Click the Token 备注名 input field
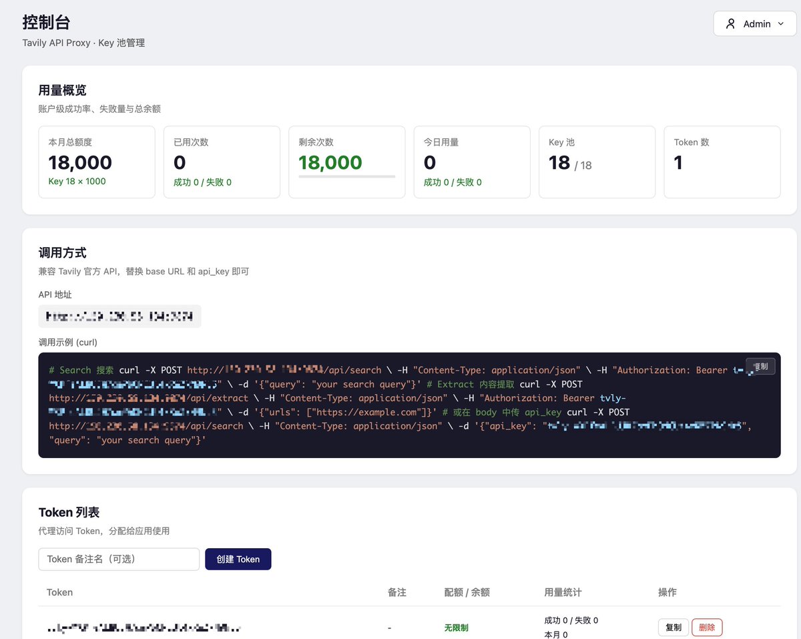The width and height of the screenshot is (801, 639). 119,559
